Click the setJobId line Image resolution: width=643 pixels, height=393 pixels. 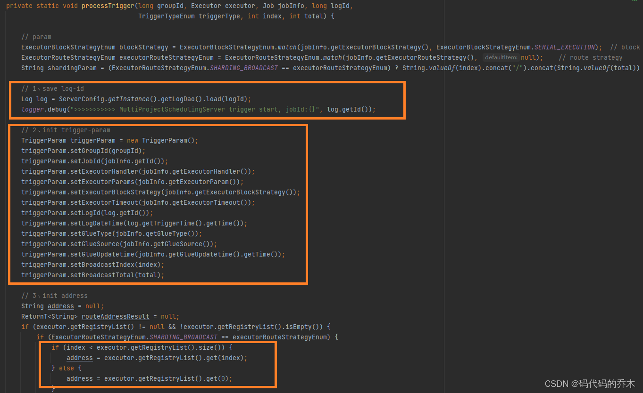[95, 161]
